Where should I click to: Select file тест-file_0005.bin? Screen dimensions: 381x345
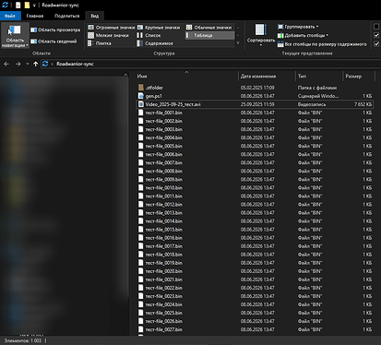(x=164, y=146)
